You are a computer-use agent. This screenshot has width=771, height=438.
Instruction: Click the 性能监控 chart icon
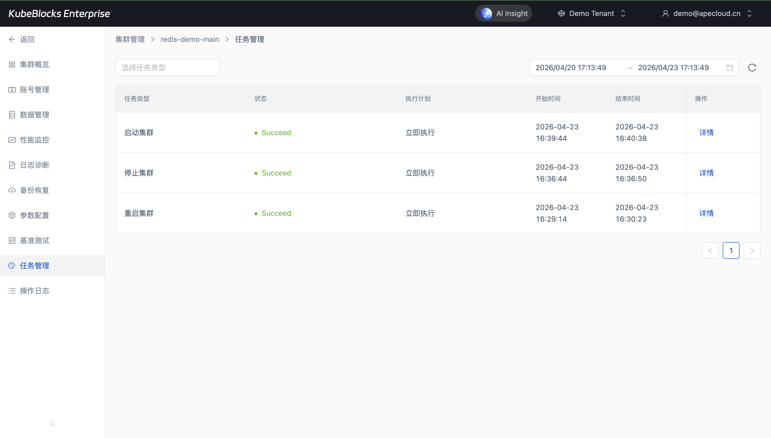[x=12, y=140]
